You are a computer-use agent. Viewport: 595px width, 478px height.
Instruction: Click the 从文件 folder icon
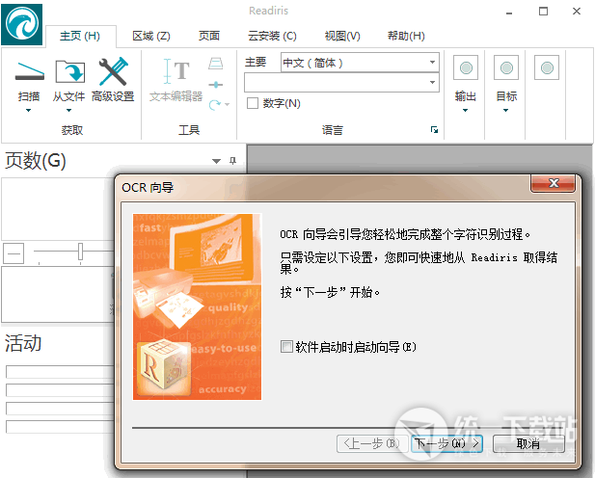69,71
